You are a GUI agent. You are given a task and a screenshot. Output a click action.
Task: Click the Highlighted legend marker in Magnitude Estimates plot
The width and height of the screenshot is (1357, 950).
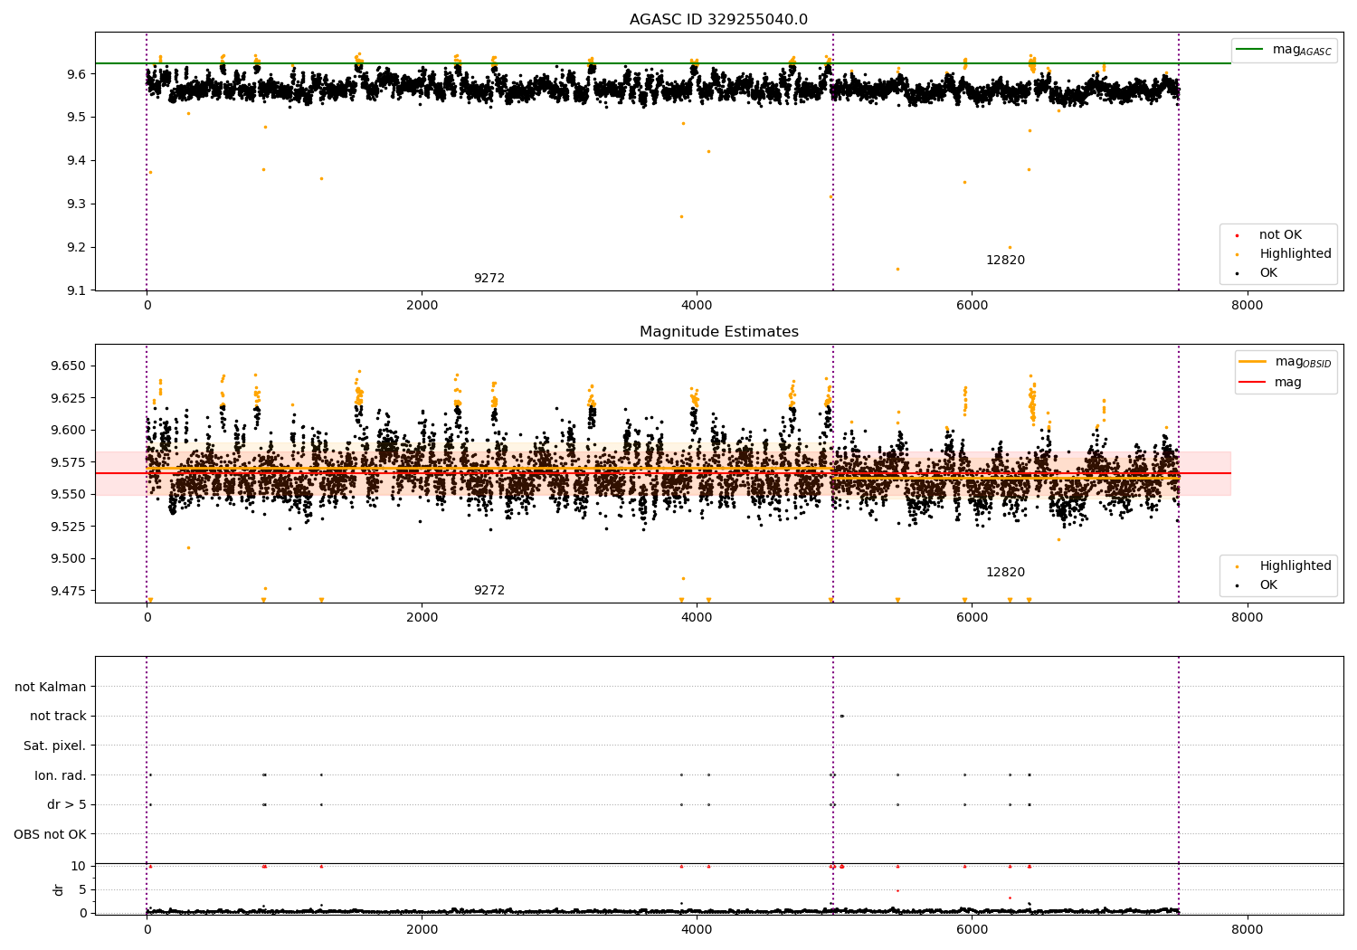pos(1237,567)
